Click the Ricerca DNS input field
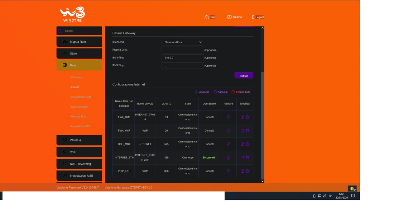Viewport: 399px width, 224px height. click(x=183, y=50)
